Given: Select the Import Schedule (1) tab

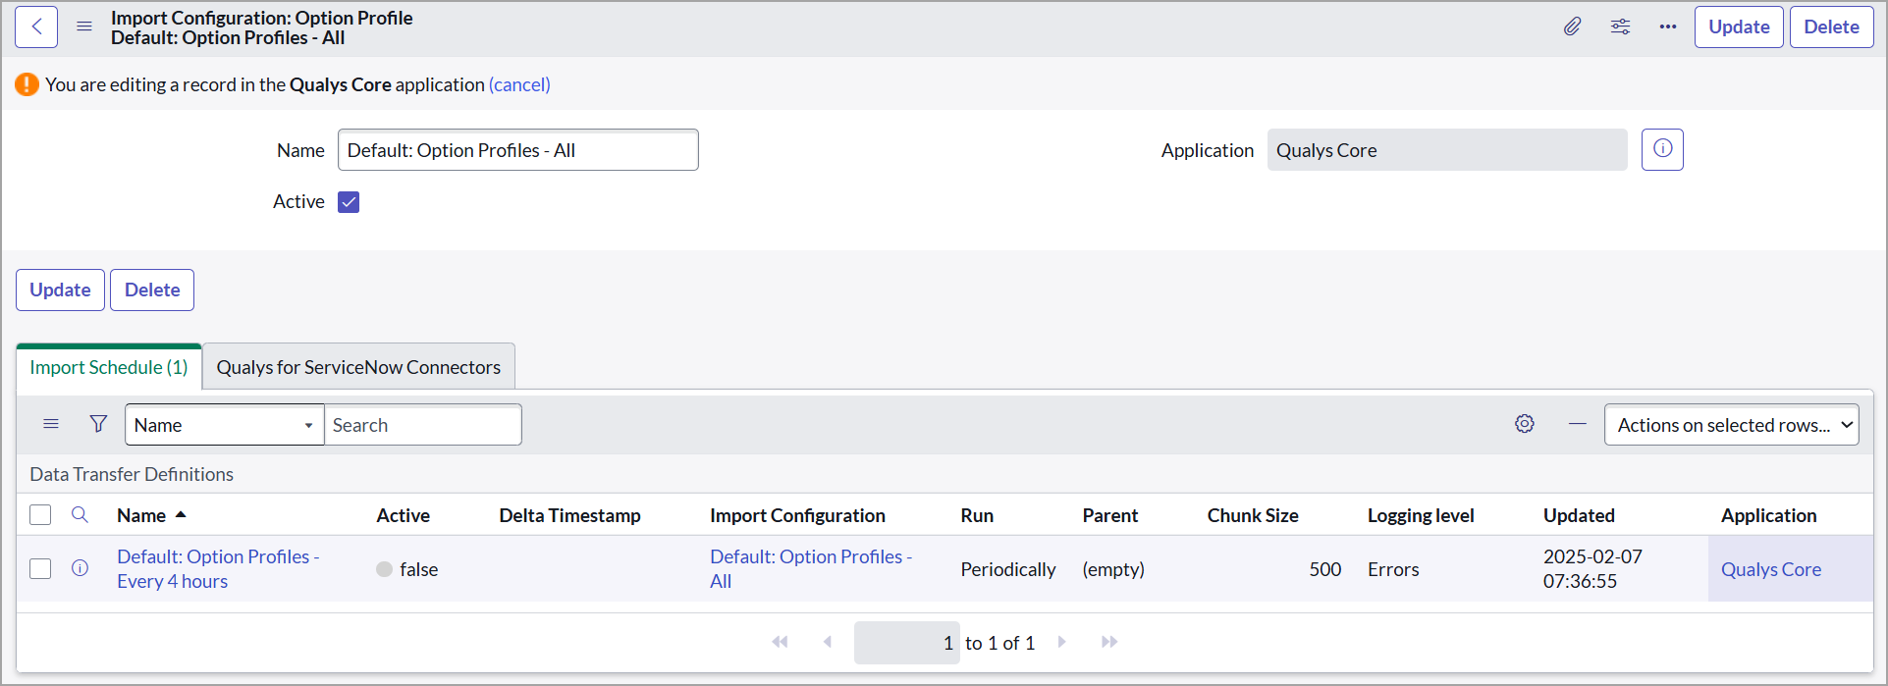Looking at the screenshot, I should [x=109, y=367].
